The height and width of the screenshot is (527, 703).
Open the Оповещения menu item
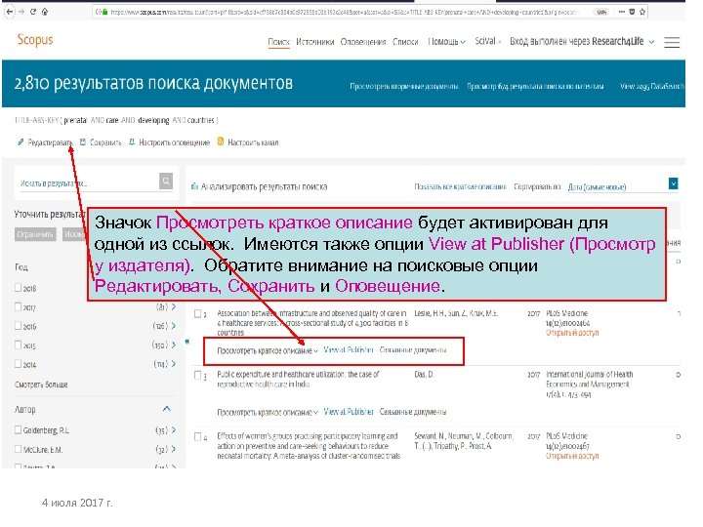[x=363, y=42]
